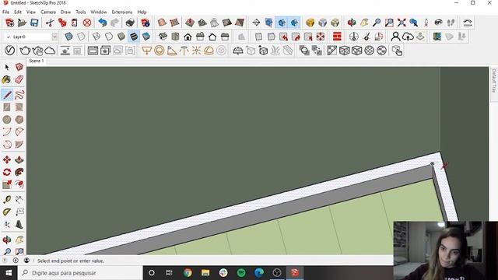The width and height of the screenshot is (498, 280).
Task: Toggle Display Section Planes
Action: tap(268, 23)
